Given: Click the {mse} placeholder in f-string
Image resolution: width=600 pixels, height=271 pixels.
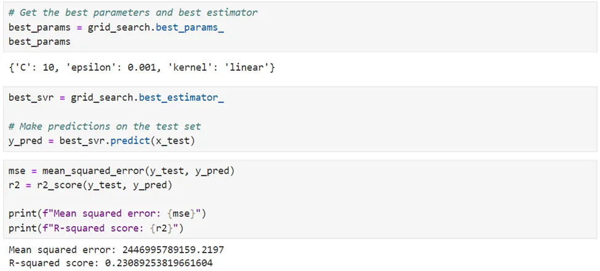Looking at the screenshot, I should click(181, 214).
